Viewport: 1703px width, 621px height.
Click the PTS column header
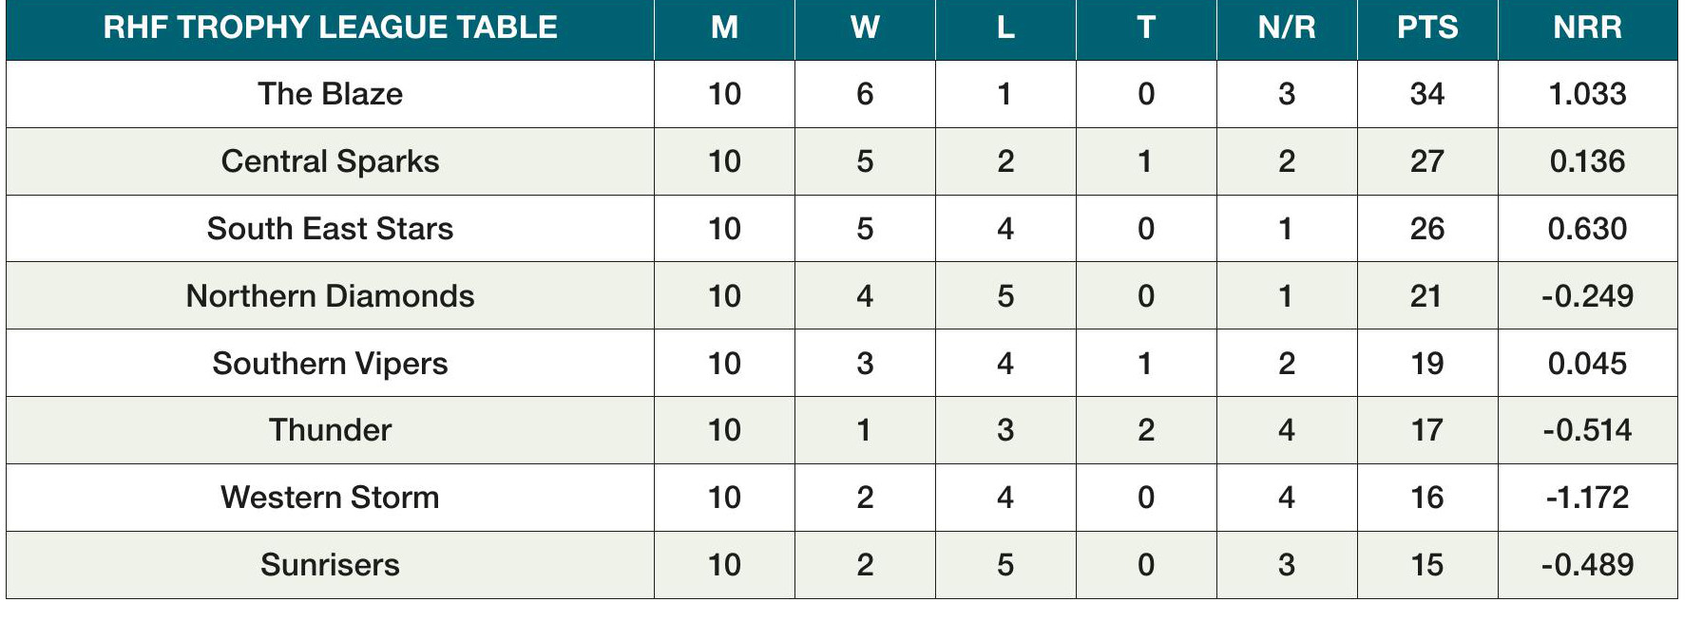(1426, 28)
